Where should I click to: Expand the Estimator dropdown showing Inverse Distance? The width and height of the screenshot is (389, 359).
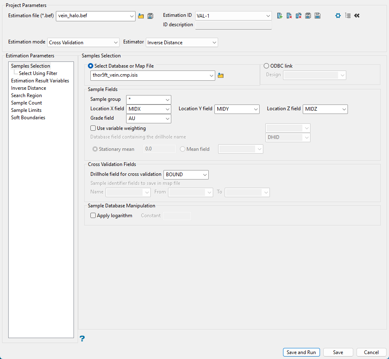coord(182,43)
